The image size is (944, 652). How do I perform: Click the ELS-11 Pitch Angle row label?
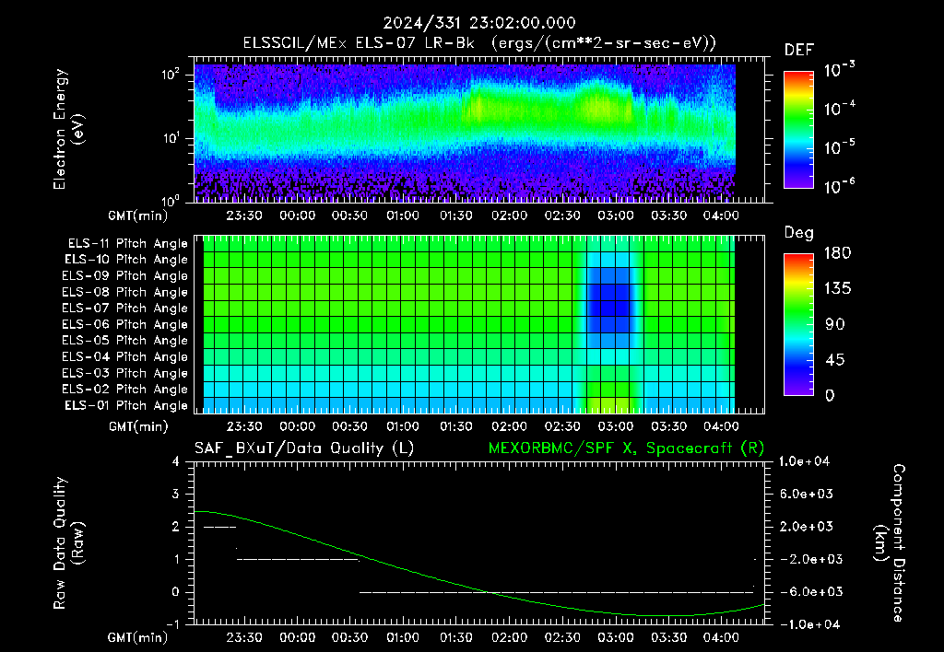click(x=127, y=244)
